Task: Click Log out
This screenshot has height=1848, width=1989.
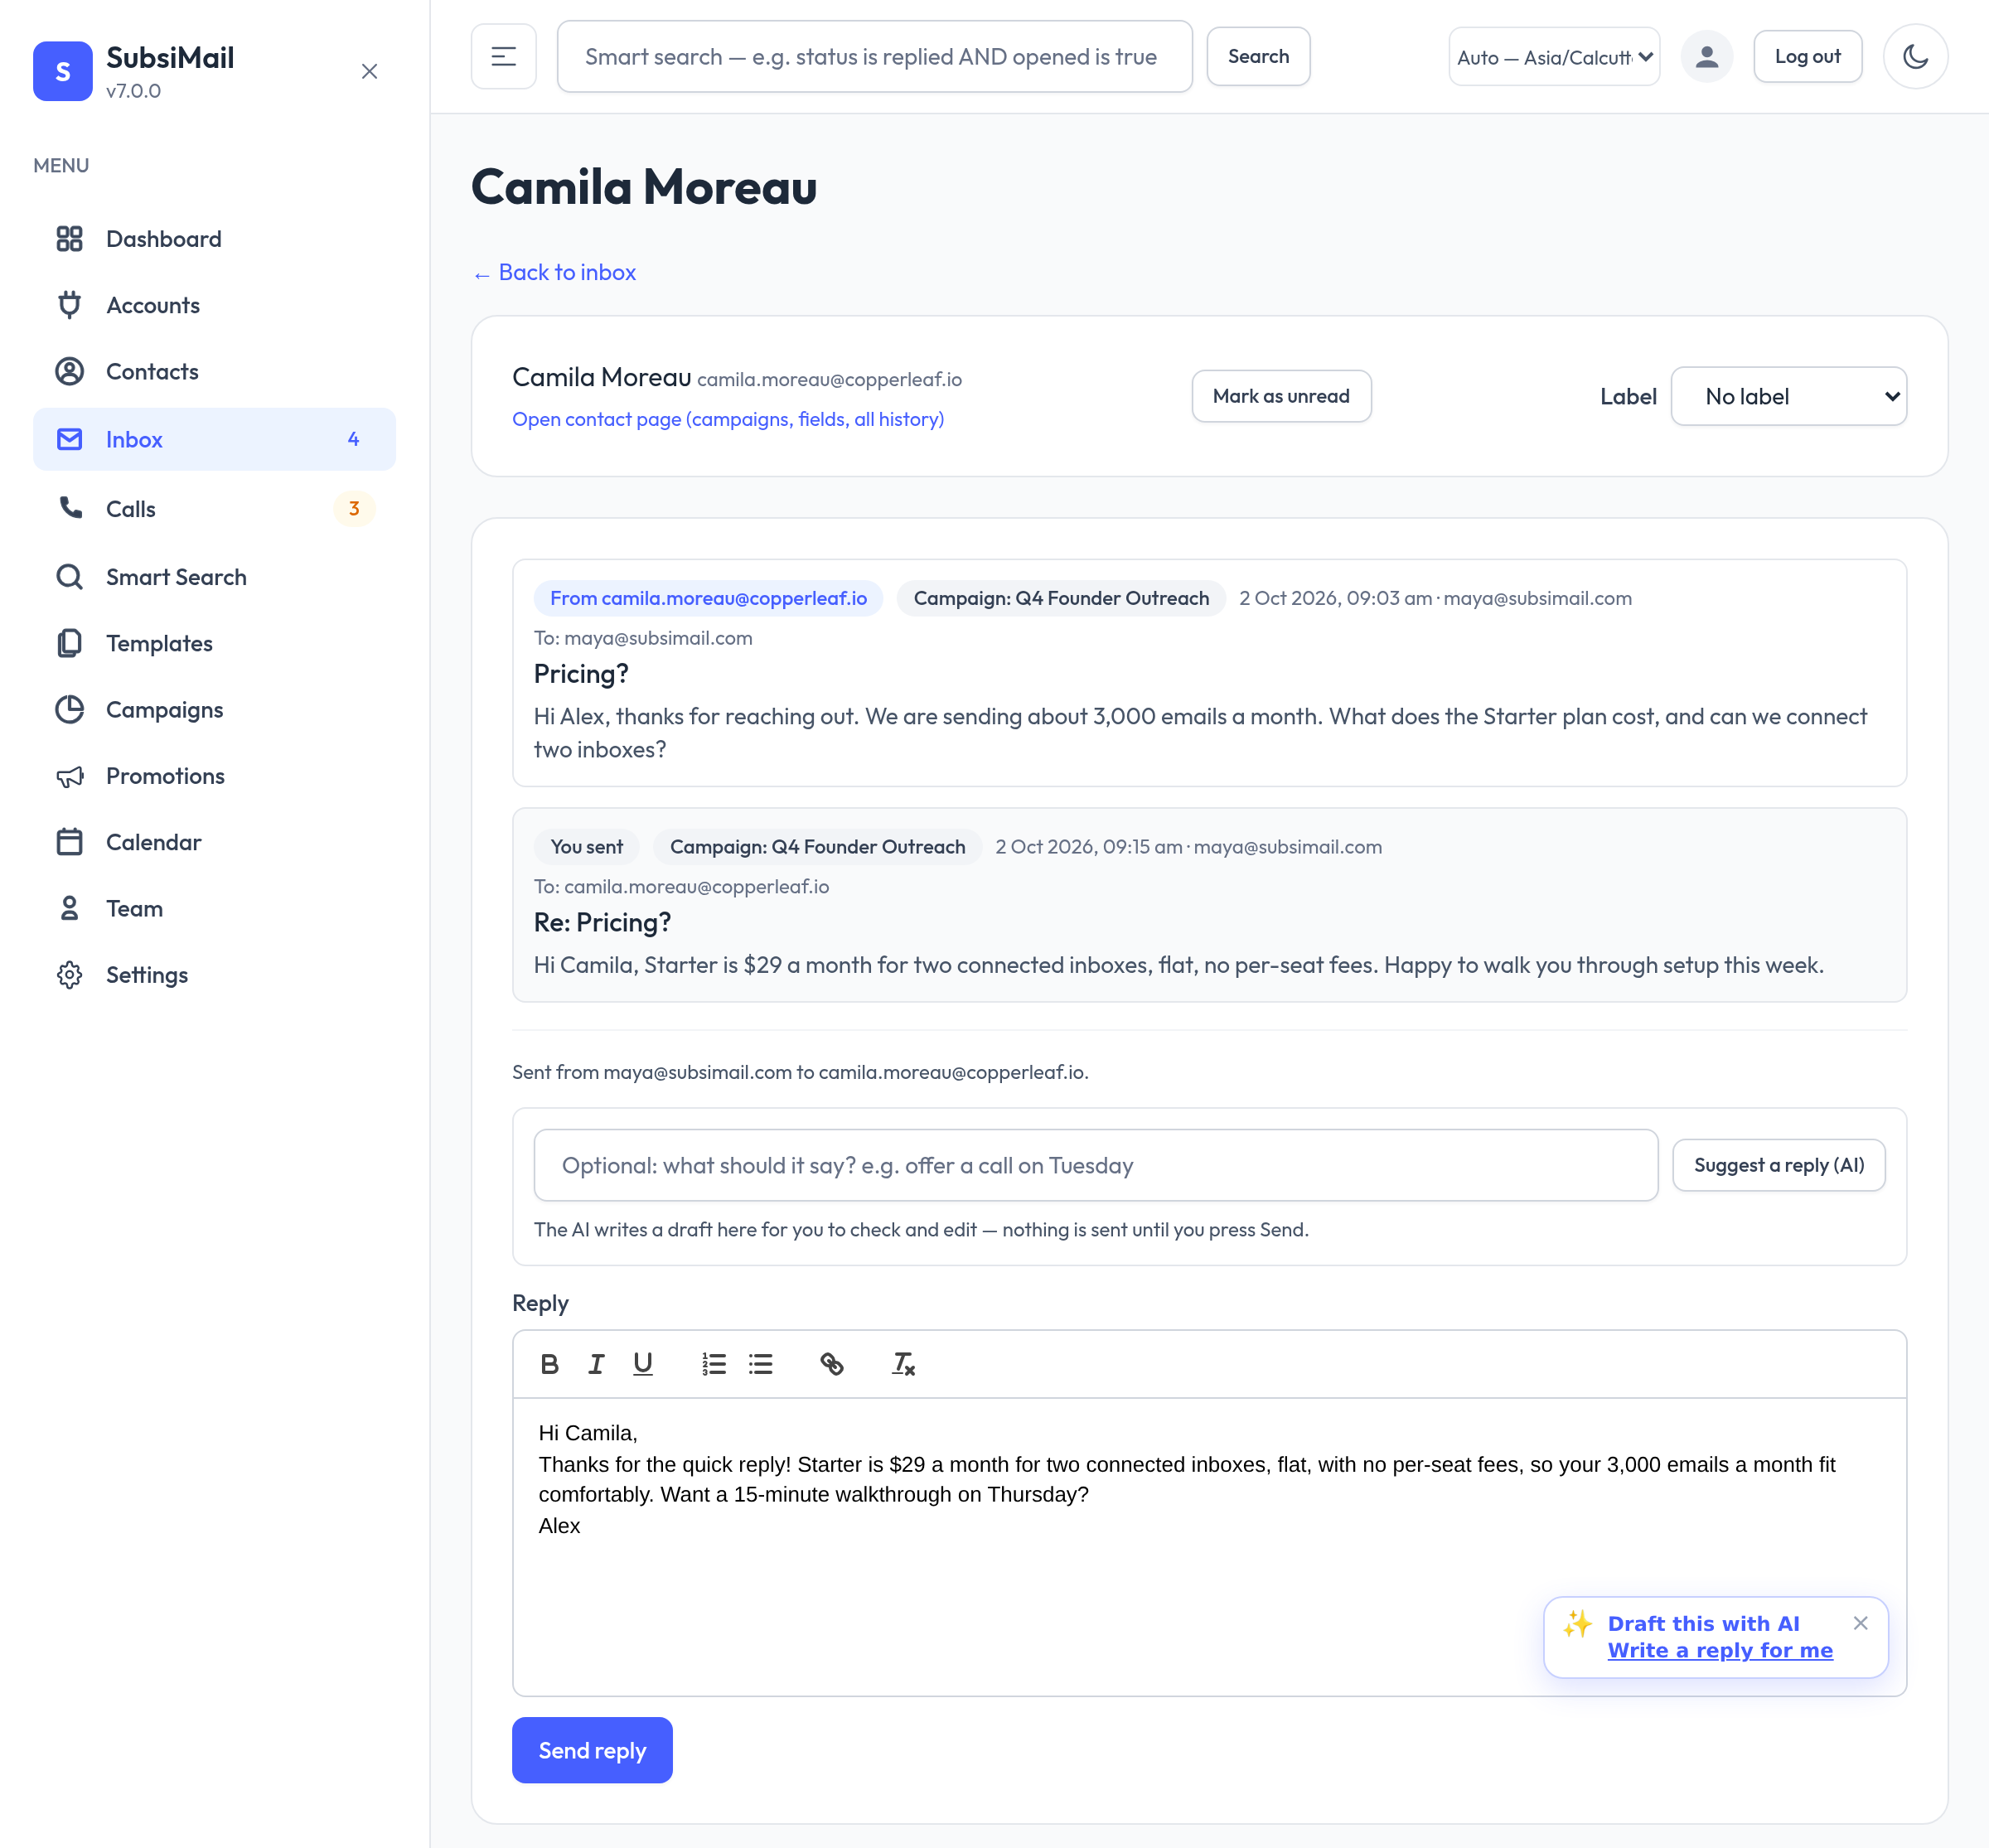Action: click(x=1807, y=57)
